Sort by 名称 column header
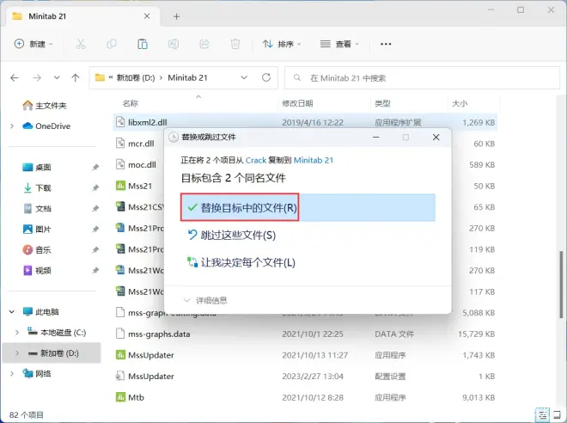The height and width of the screenshot is (423, 567). coord(131,103)
